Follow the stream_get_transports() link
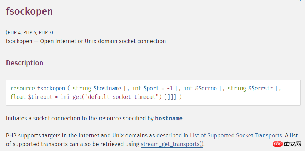 tap(172, 144)
